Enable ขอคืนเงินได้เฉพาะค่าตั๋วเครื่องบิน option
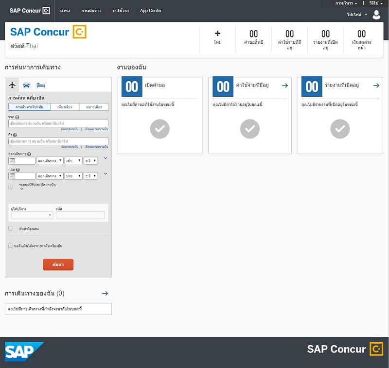Screen dimensions: 389x368 pyautogui.click(x=10, y=245)
